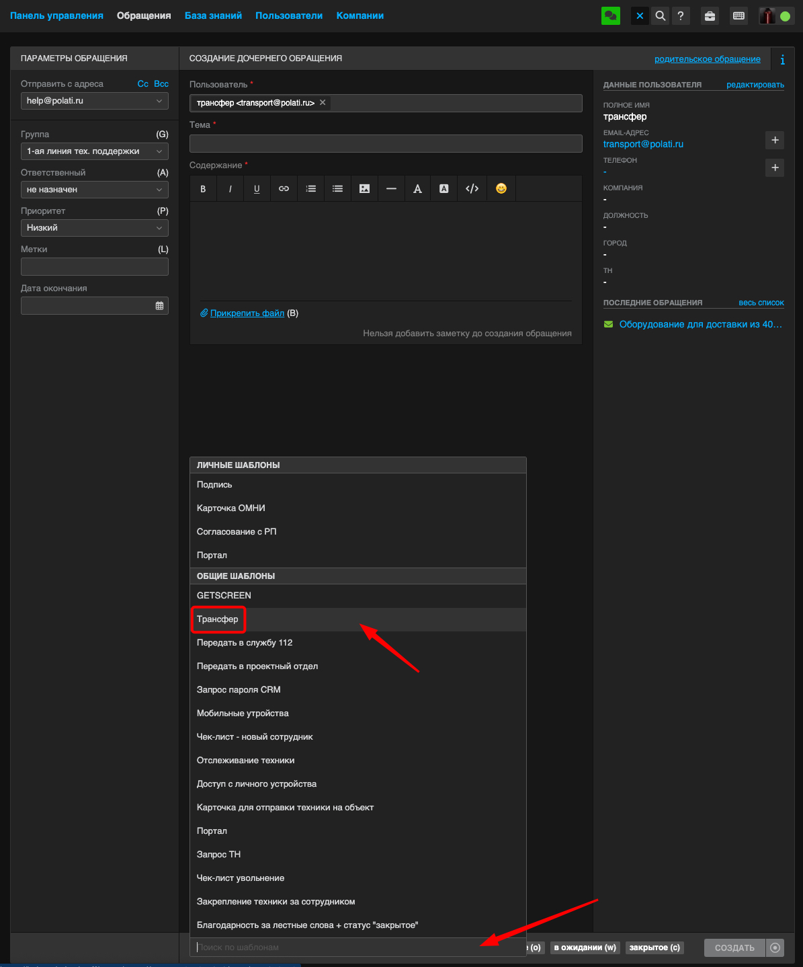
Task: Click the Поиск по шаблонам search field
Action: [x=336, y=947]
